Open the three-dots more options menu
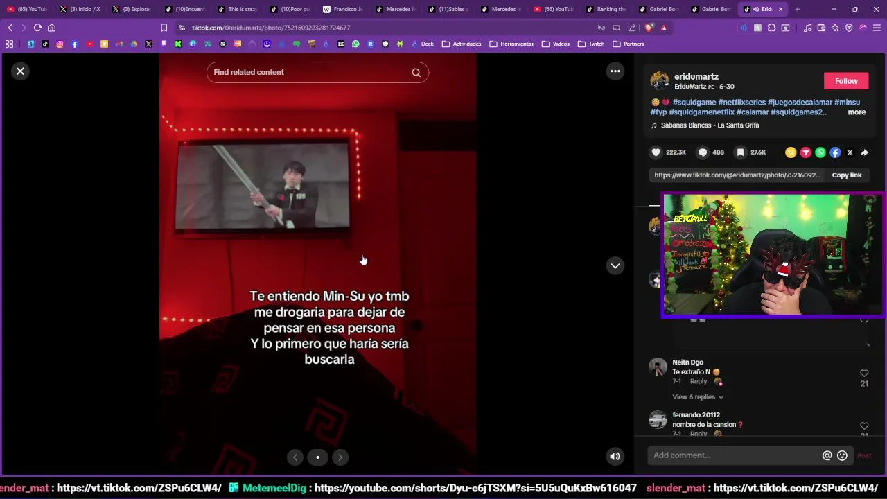Viewport: 887px width, 499px height. 615,71
